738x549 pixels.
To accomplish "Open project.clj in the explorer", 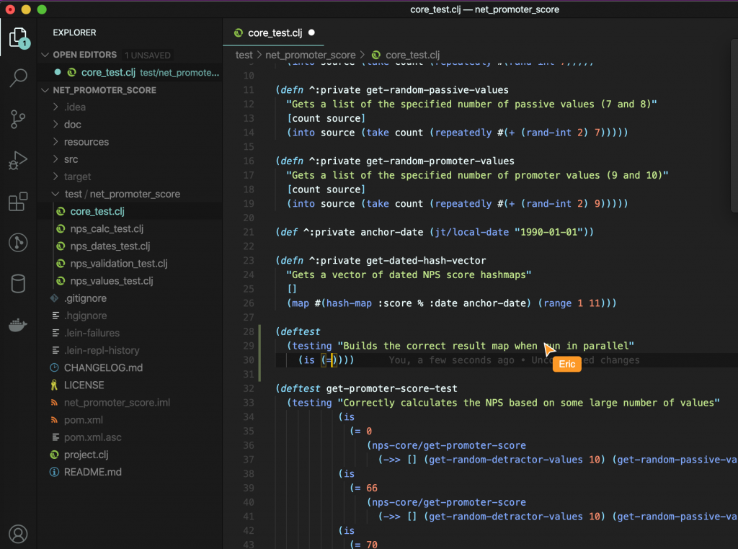I will tap(90, 455).
